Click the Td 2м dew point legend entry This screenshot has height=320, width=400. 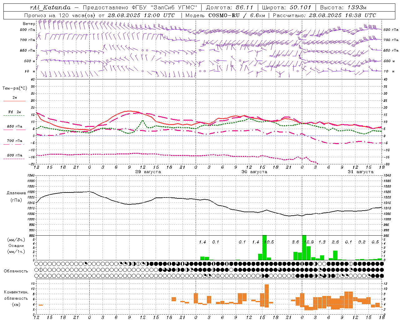tap(15, 112)
